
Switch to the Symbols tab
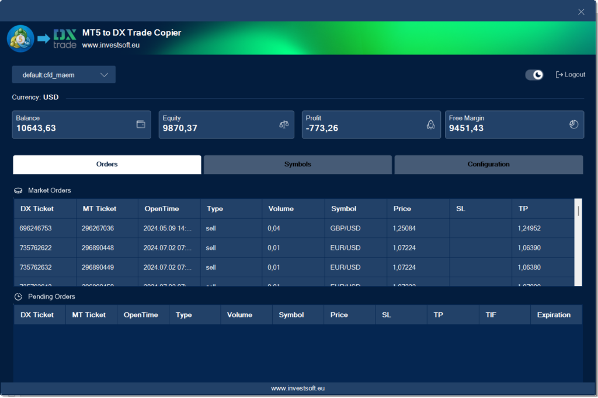[x=298, y=165]
